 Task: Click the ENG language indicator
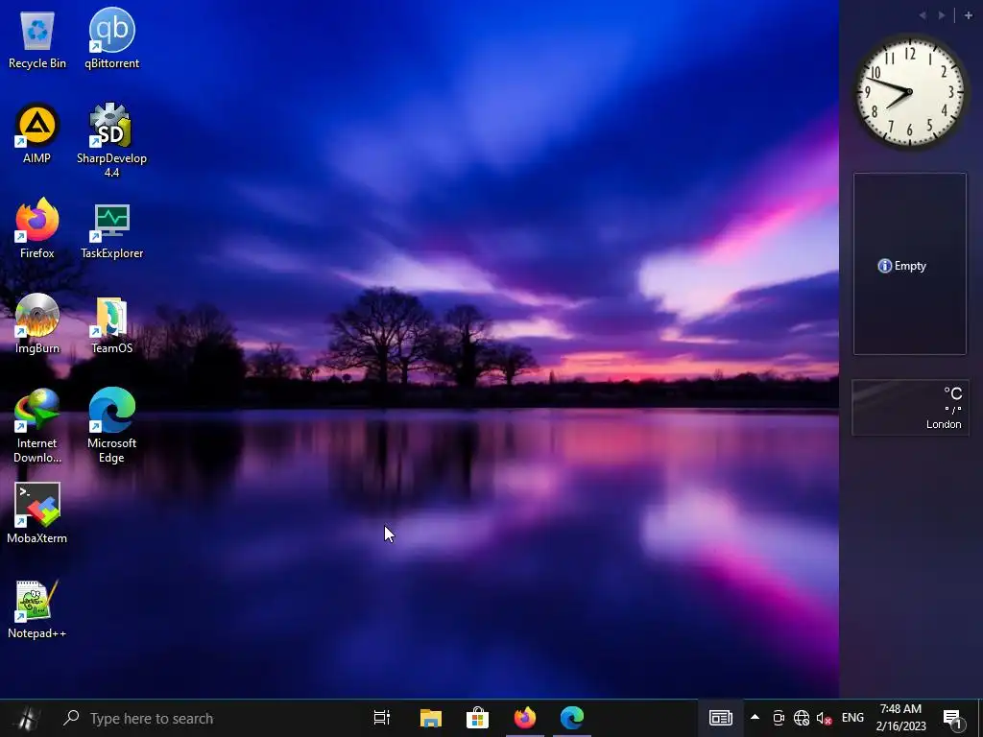pyautogui.click(x=852, y=718)
